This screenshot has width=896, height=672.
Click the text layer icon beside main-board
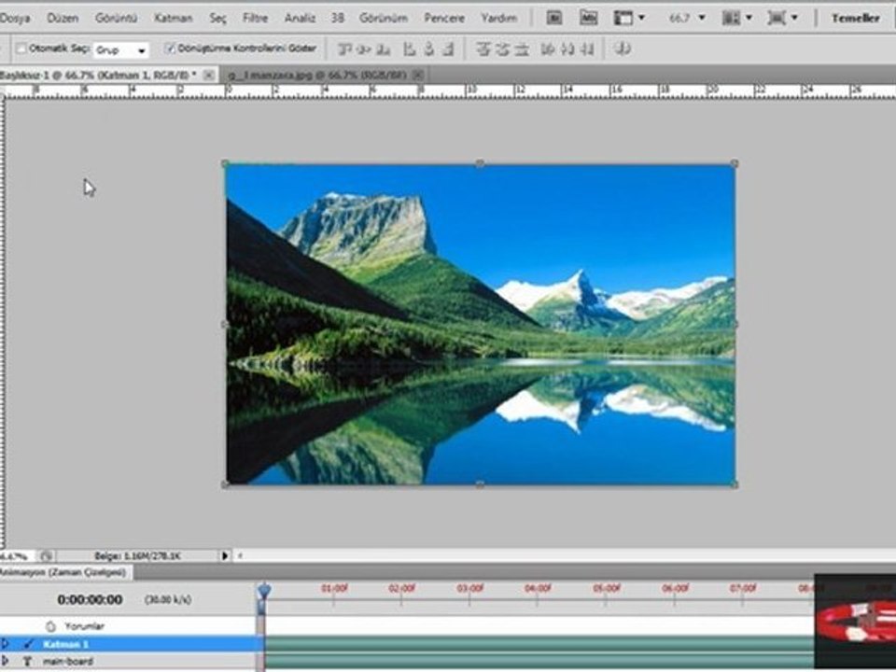click(x=27, y=661)
